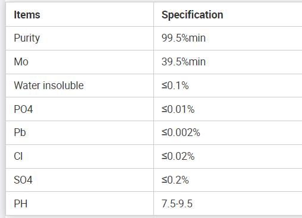The height and width of the screenshot is (218, 302).
Task: Click the ≤0.1% water insoluble value
Action: pyautogui.click(x=175, y=86)
